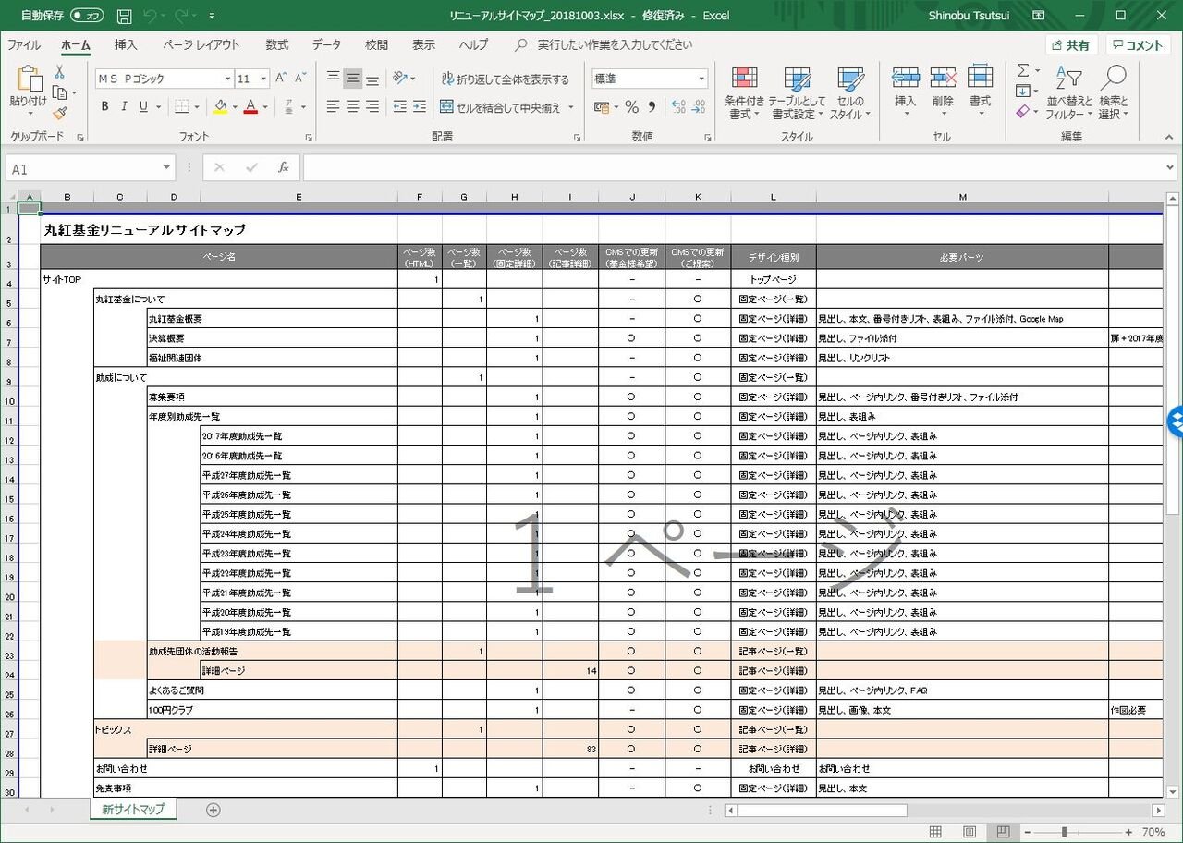Open Conditional Formatting (条件付き書式)
The height and width of the screenshot is (843, 1183).
pos(744,93)
